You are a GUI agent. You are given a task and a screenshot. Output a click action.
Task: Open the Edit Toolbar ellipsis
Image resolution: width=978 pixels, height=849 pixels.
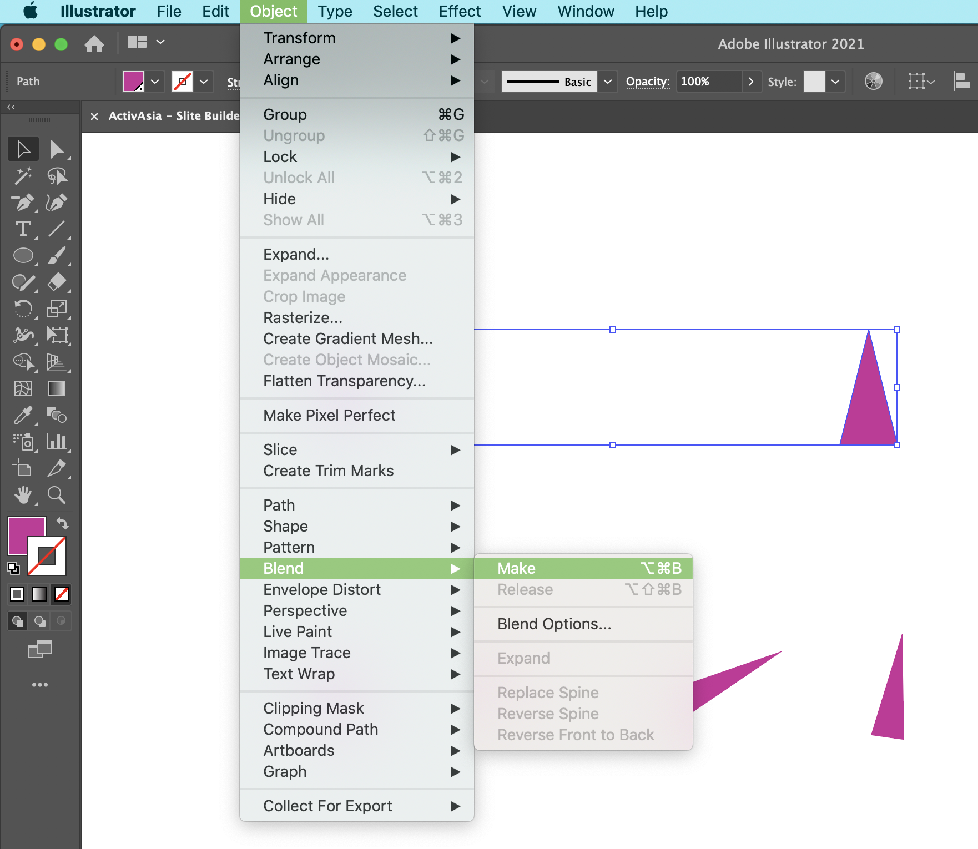40,685
